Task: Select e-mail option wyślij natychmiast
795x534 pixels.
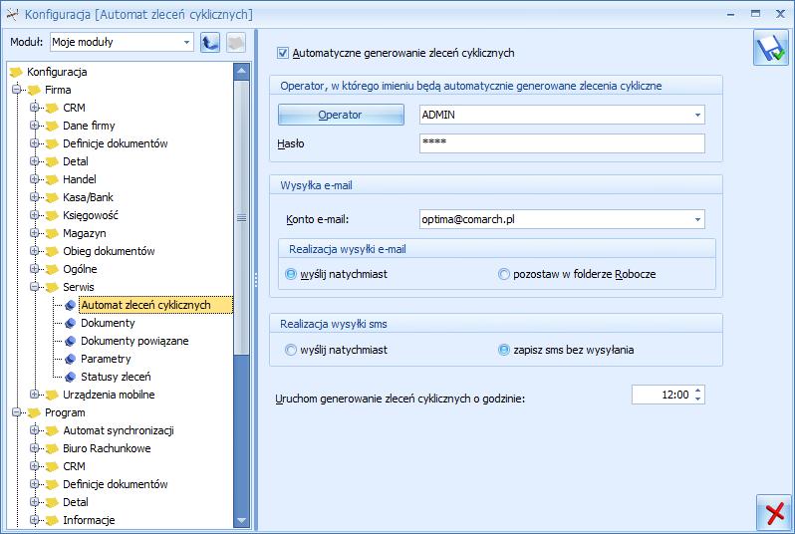Action: coord(291,274)
